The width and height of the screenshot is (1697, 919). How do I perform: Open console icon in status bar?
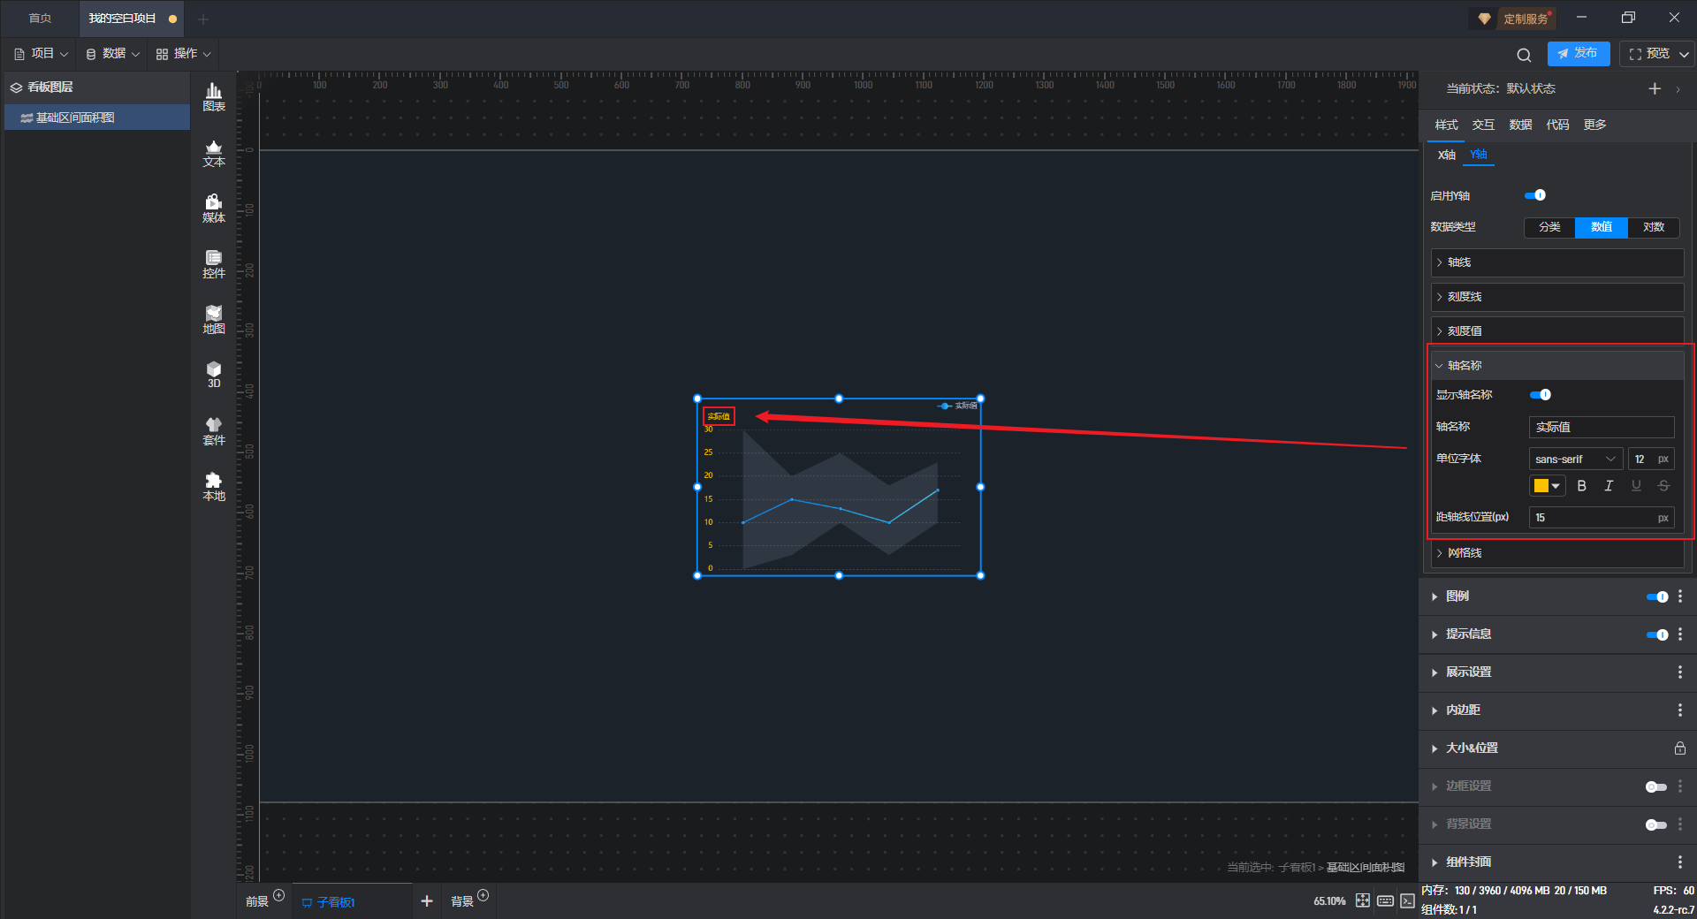1407,900
